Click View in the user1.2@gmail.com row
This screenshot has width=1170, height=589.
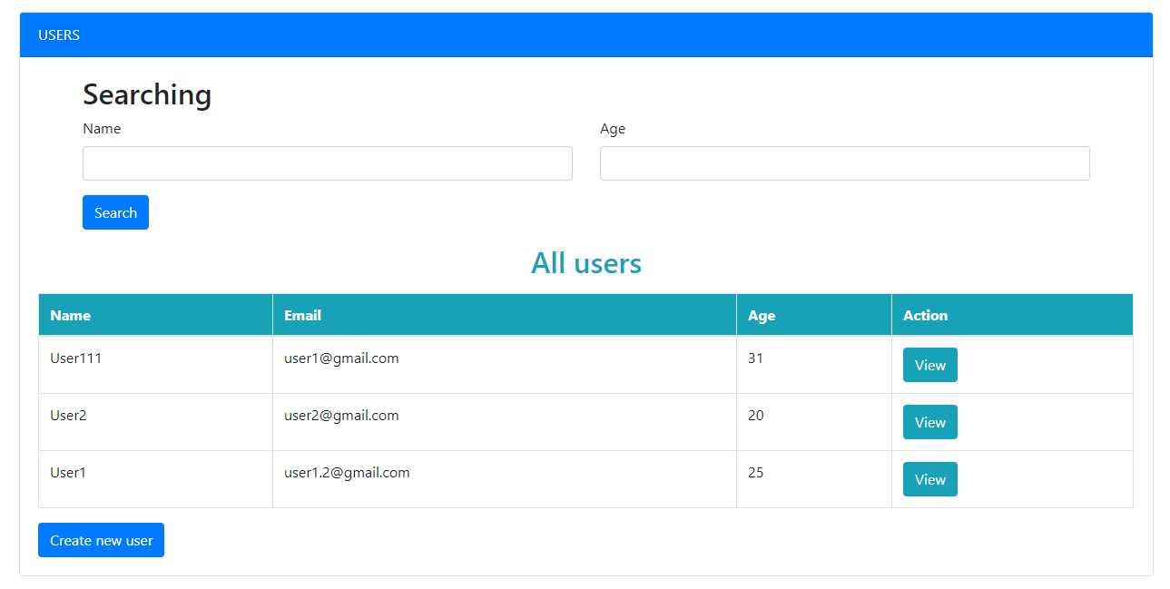pyautogui.click(x=929, y=479)
